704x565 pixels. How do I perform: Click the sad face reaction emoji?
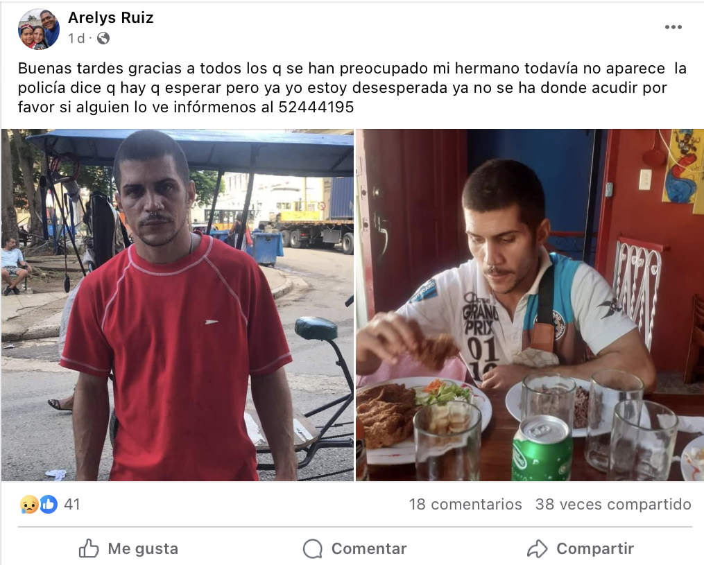coord(28,505)
